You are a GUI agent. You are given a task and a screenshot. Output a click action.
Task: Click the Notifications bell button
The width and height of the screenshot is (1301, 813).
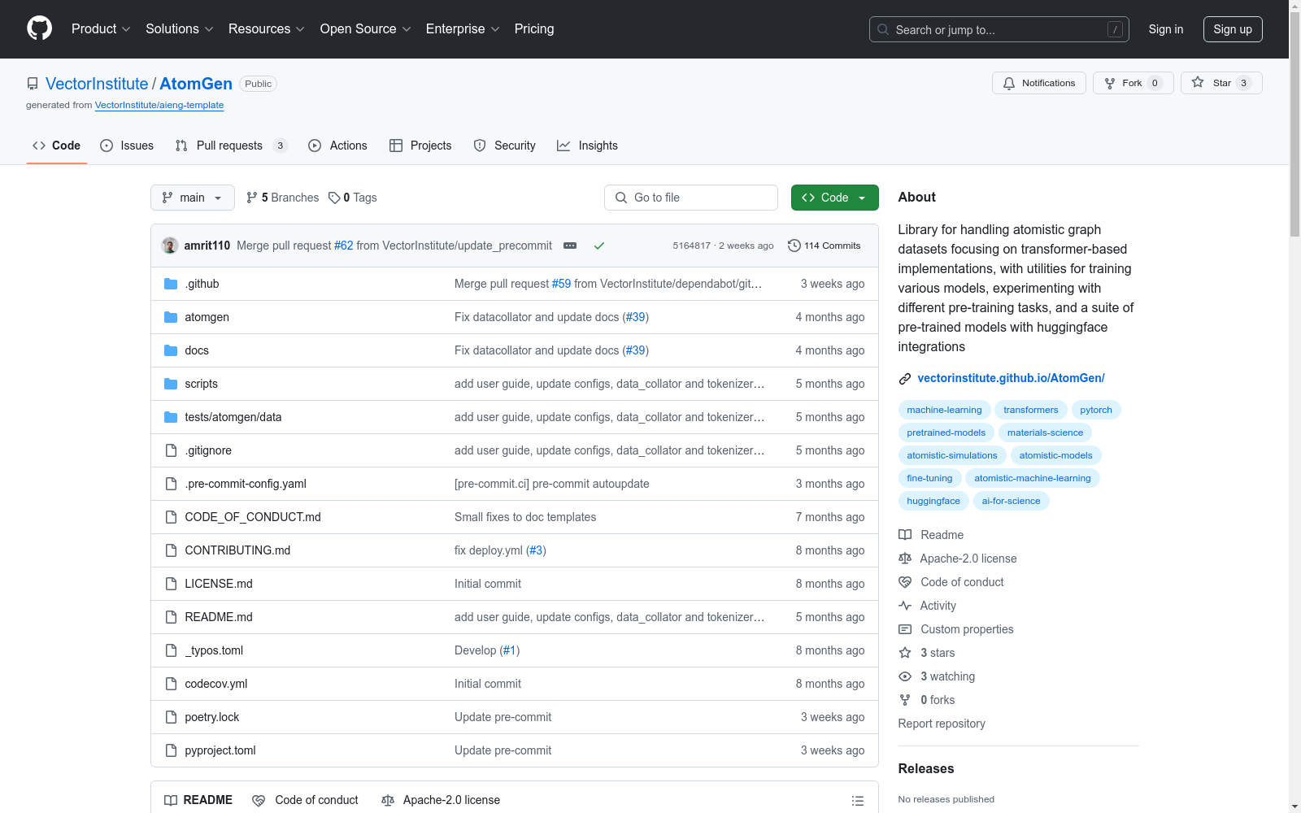click(x=1039, y=83)
